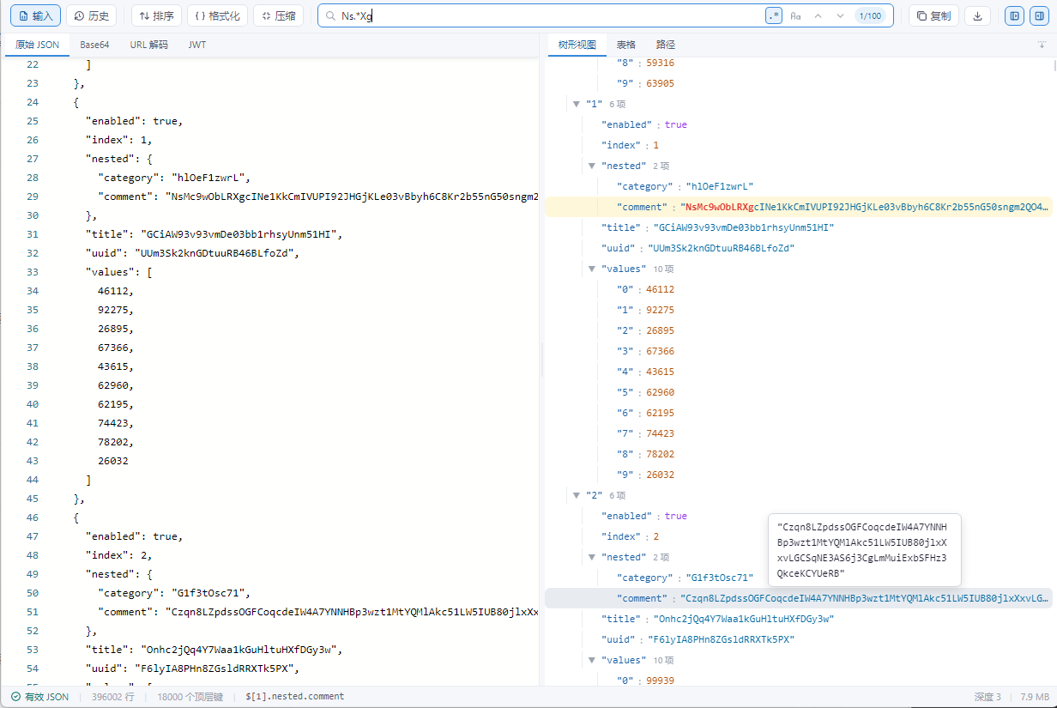
Task: Click the 压缩 minify button
Action: (x=278, y=15)
